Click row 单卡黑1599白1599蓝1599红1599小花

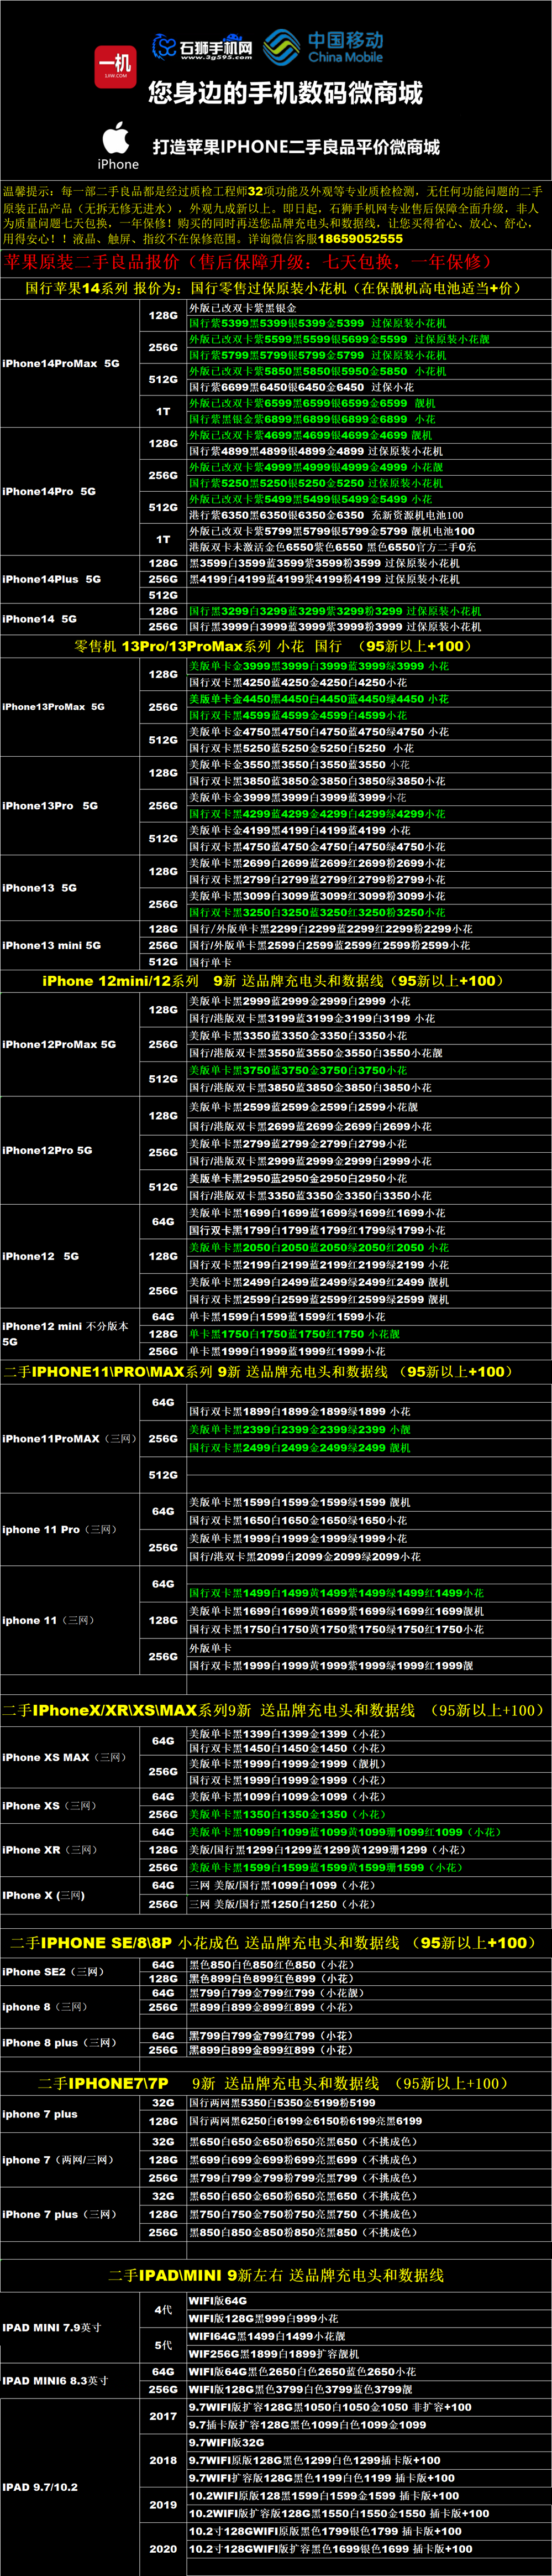369,1317
